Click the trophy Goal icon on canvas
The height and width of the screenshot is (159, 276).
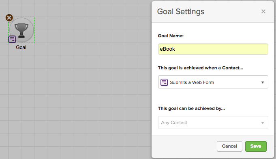[21, 30]
